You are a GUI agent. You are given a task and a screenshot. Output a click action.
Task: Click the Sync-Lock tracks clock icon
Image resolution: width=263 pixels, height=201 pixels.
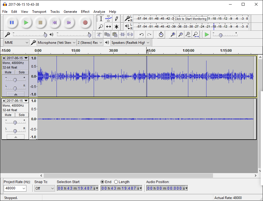point(161,35)
